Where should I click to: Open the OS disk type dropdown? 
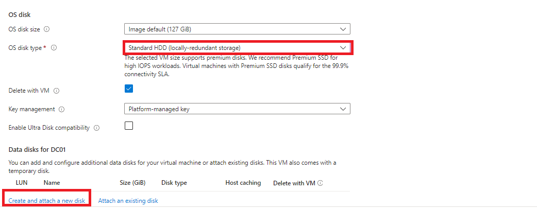click(237, 48)
